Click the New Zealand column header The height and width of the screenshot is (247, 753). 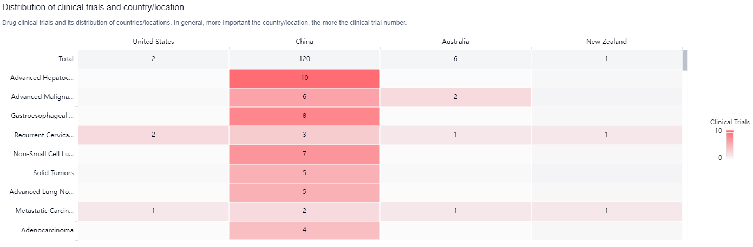[606, 42]
